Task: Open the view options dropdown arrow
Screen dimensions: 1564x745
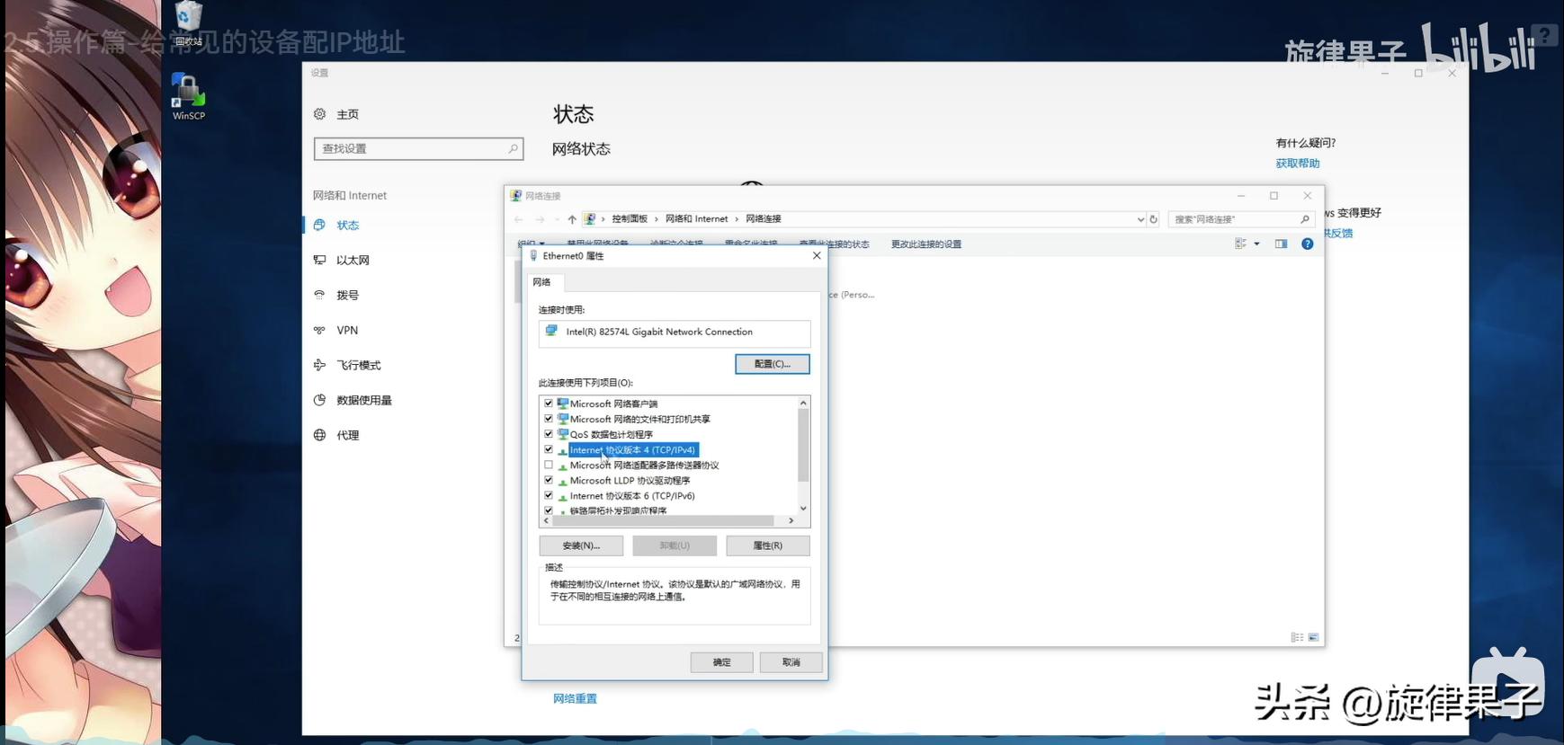Action: 1256,244
